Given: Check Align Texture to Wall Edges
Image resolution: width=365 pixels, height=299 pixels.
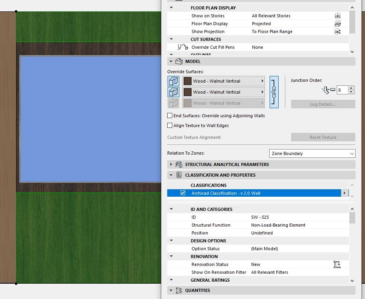Looking at the screenshot, I should [170, 126].
